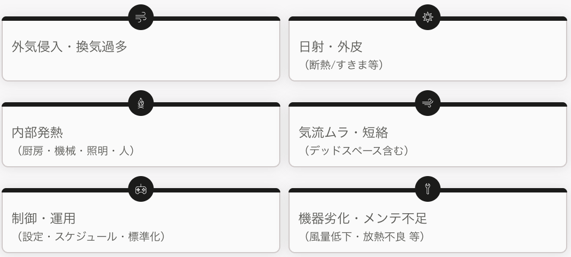The width and height of the screenshot is (571, 257).
Task: Click the flame icon above 内部発熱
Action: coord(141,104)
